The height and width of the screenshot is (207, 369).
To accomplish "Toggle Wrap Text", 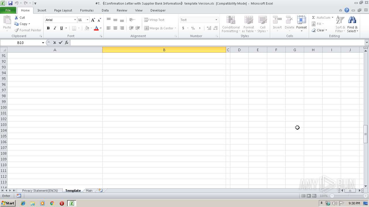I will click(155, 20).
